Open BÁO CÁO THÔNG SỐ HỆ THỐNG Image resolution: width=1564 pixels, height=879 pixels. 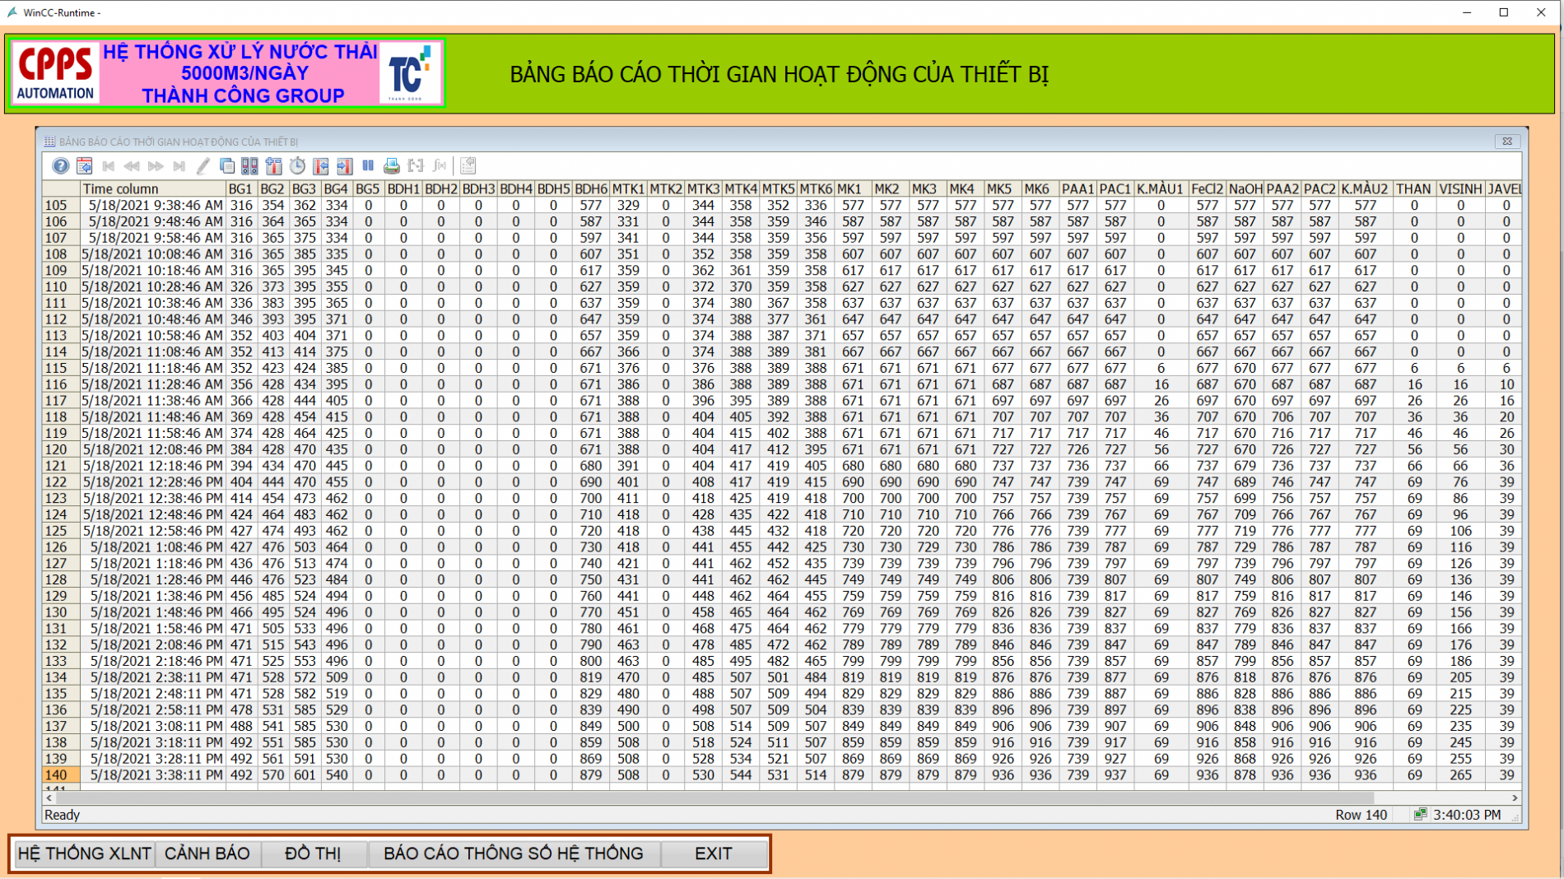[x=514, y=853]
